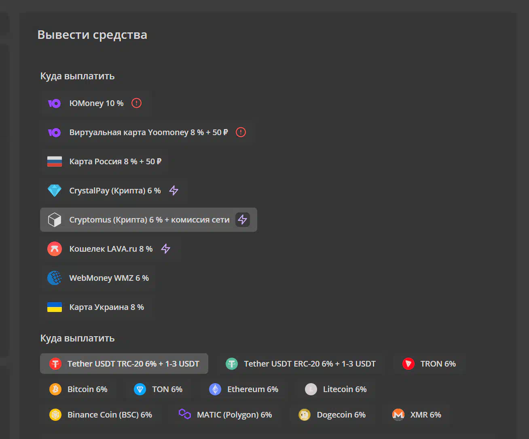Select Tether USDT ERC-20 6% currency
Screen dimensions: 529x439
[x=300, y=364]
